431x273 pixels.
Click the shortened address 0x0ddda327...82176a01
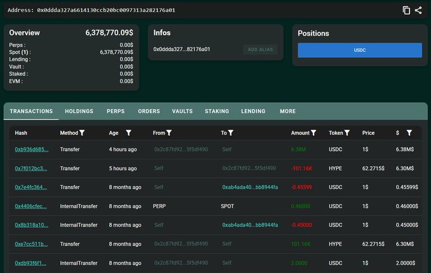[182, 50]
